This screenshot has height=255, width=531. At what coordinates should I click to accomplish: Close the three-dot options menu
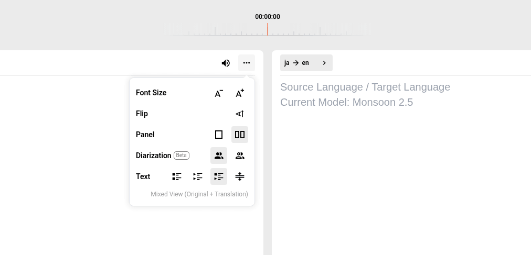pyautogui.click(x=247, y=63)
